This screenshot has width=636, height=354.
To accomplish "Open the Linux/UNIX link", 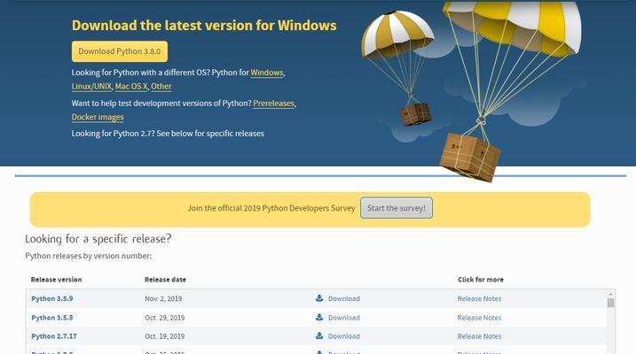I will tap(91, 86).
